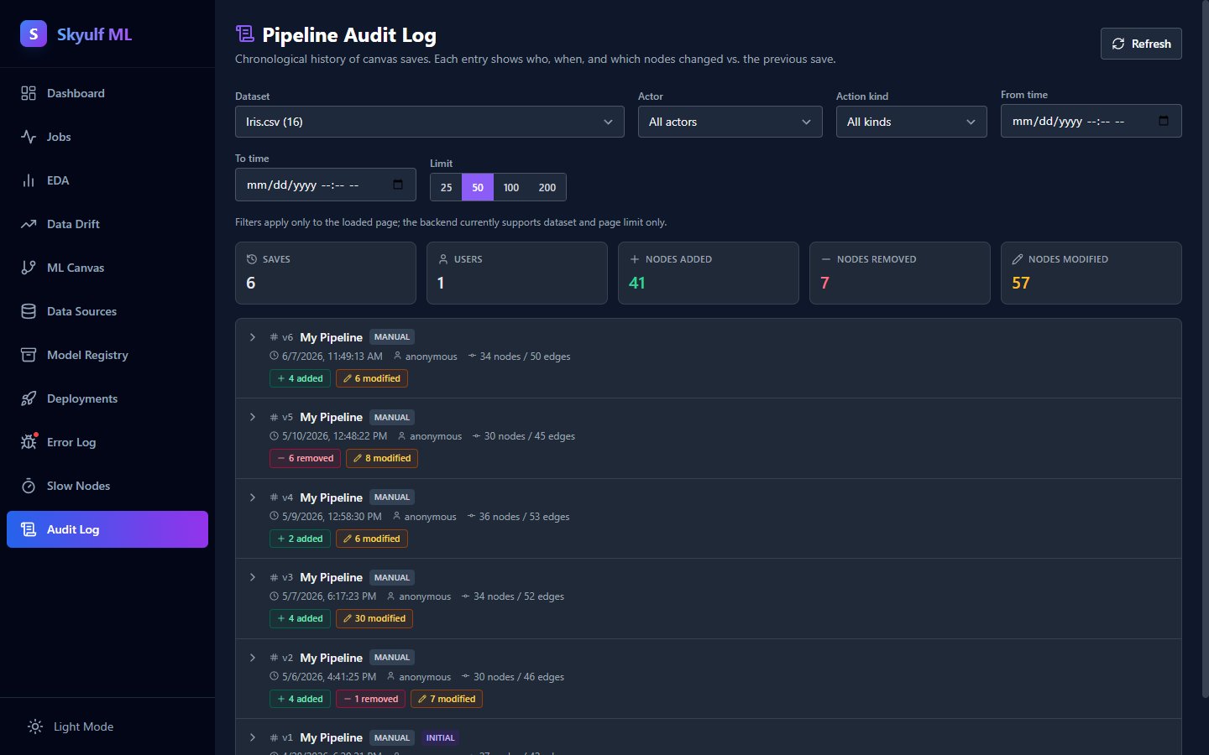Click the Nodes Removed stat card

pyautogui.click(x=900, y=273)
